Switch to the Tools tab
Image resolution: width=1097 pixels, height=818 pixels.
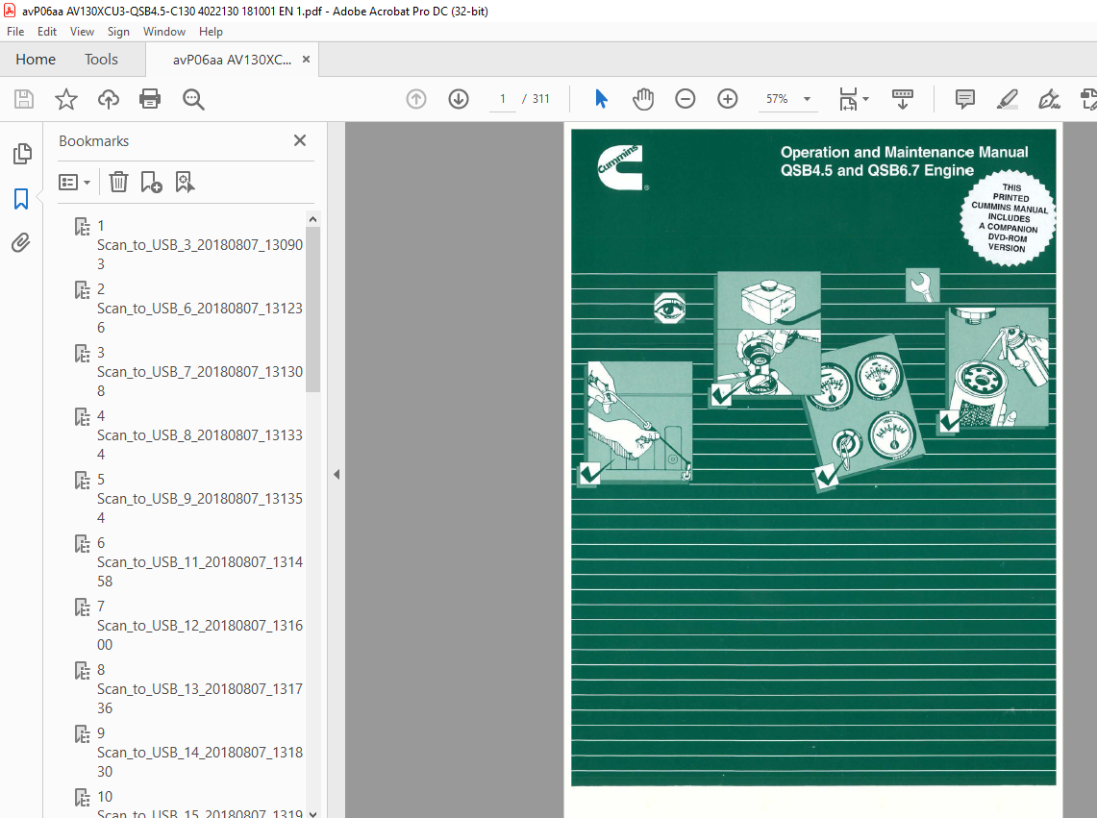click(102, 60)
